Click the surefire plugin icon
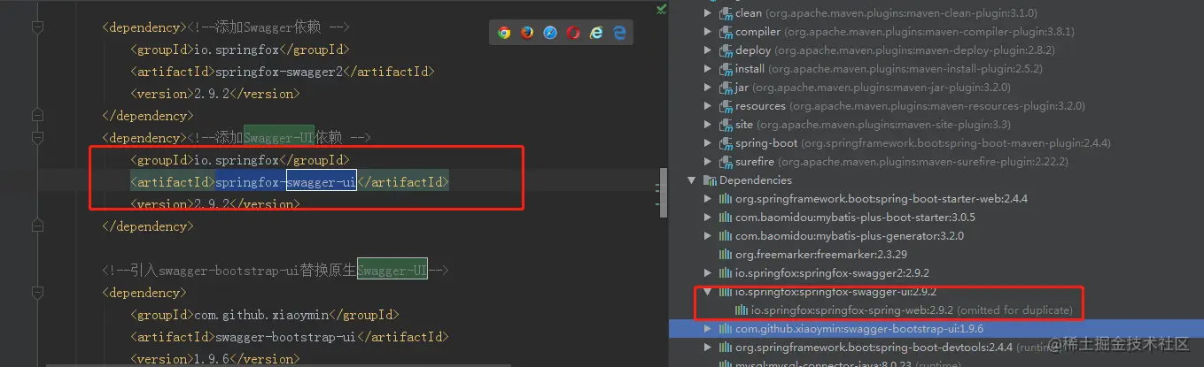The width and height of the screenshot is (1204, 367). pyautogui.click(x=726, y=162)
